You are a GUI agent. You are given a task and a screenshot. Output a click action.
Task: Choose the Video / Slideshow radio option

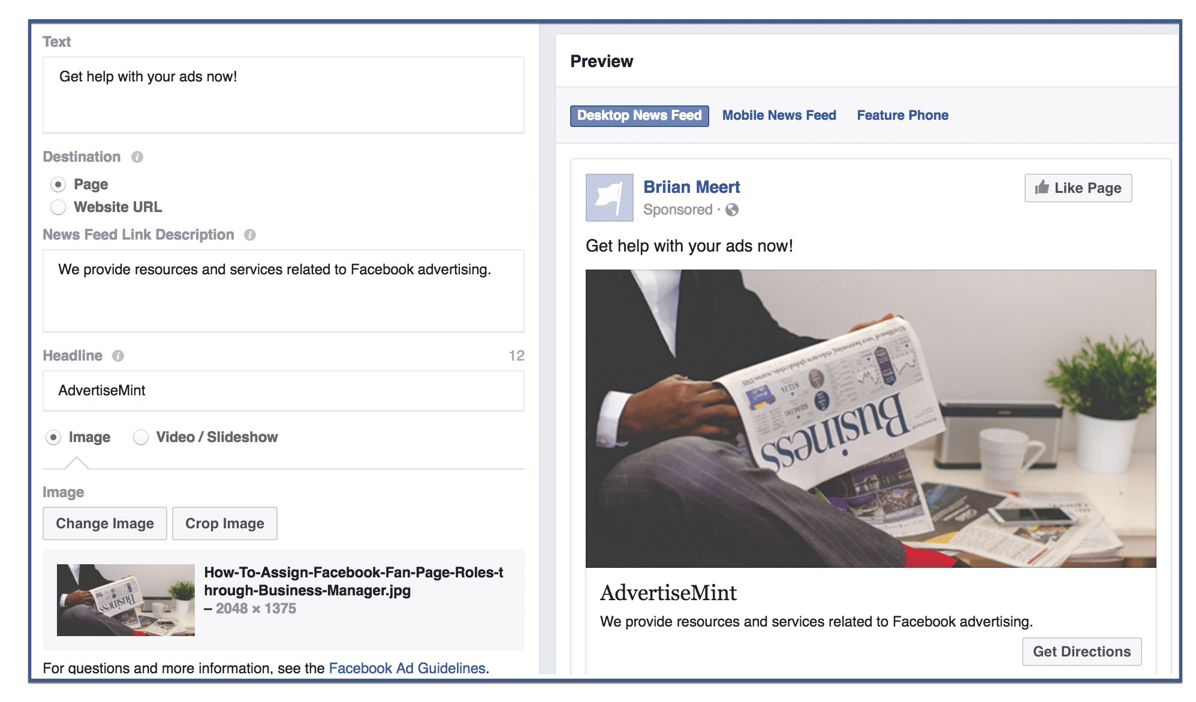(x=141, y=437)
